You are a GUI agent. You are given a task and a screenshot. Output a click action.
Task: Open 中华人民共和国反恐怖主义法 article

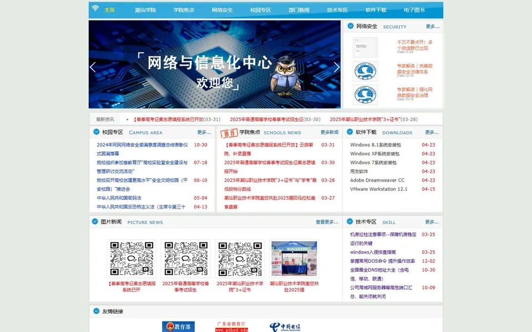tap(141, 206)
